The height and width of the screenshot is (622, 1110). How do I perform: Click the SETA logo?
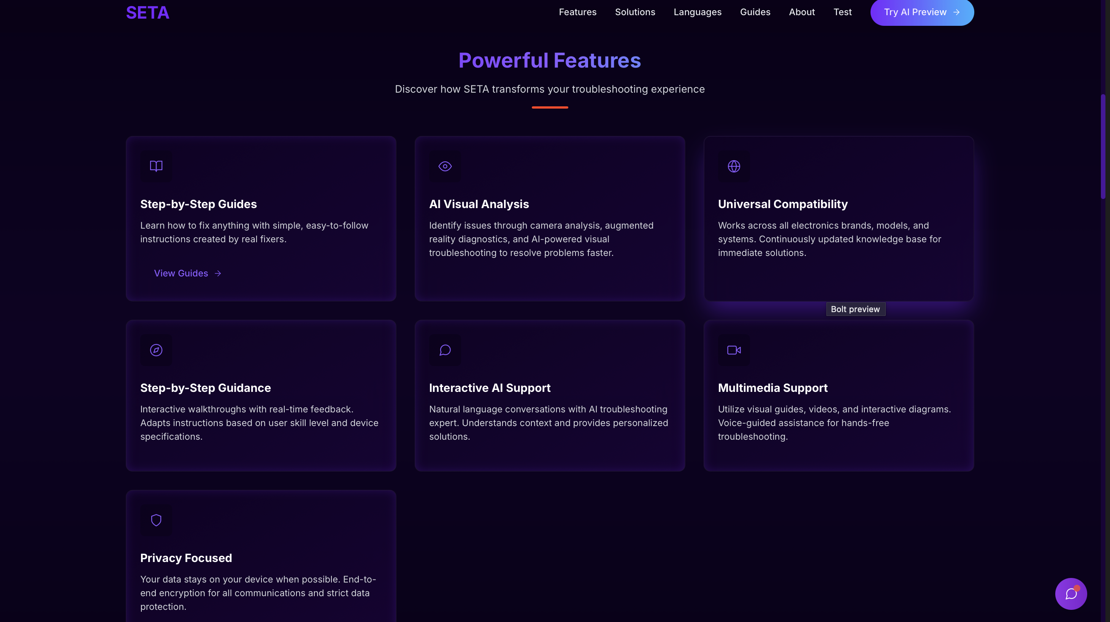147,13
